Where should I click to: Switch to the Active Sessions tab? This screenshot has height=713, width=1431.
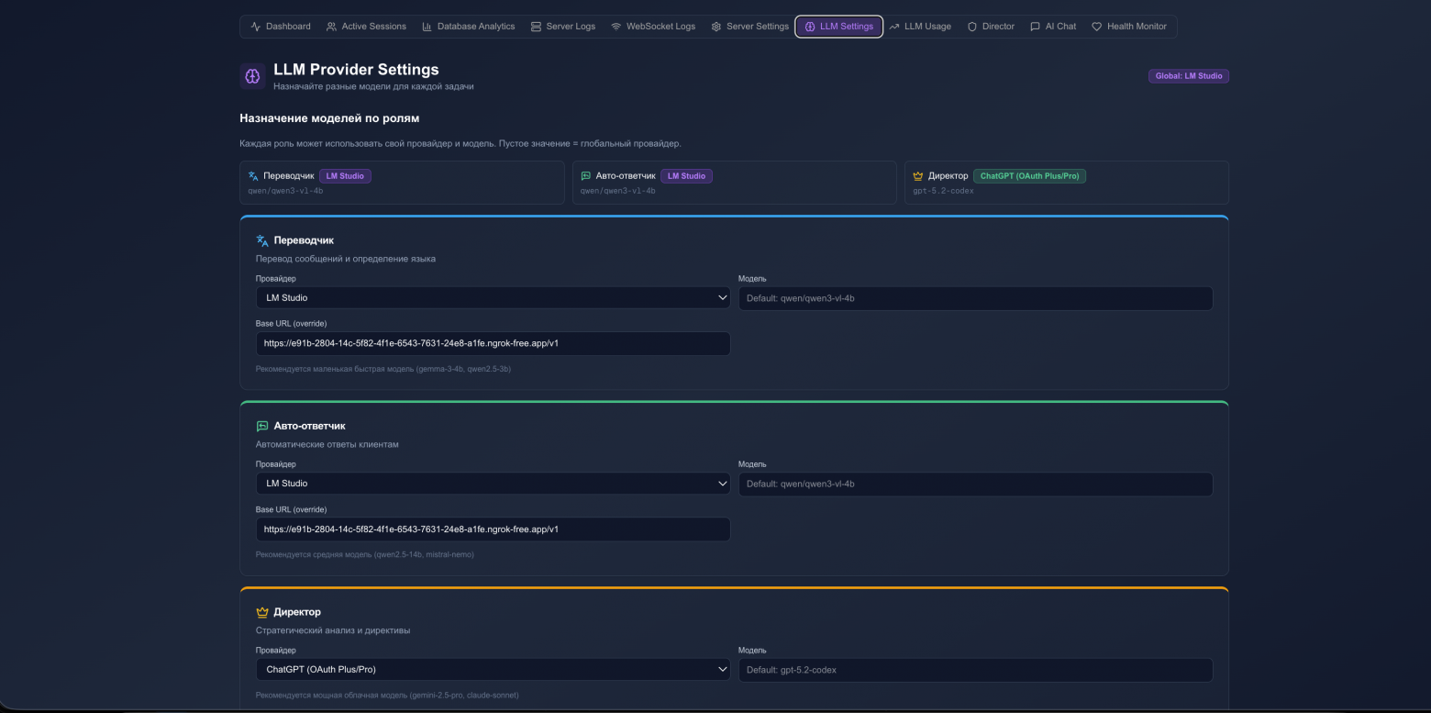tap(366, 26)
